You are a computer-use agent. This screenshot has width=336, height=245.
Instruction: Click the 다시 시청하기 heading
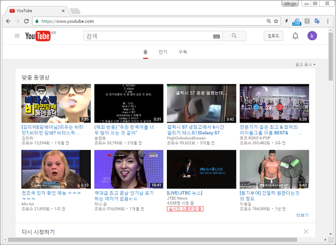pyautogui.click(x=38, y=232)
